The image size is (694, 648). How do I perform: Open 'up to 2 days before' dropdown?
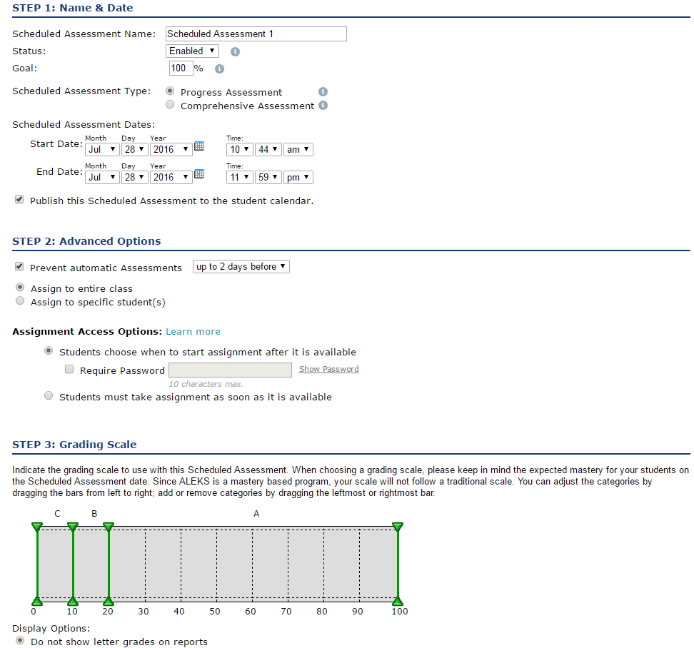[241, 267]
